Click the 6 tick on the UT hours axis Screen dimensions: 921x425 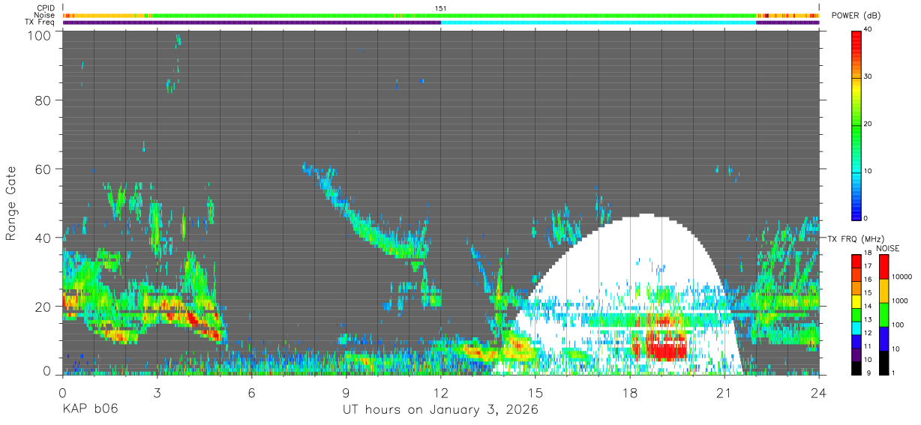[x=252, y=392]
